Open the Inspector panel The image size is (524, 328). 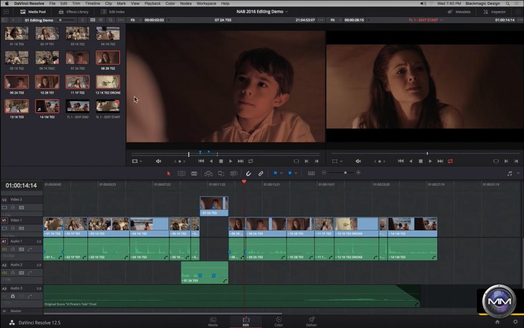[494, 12]
